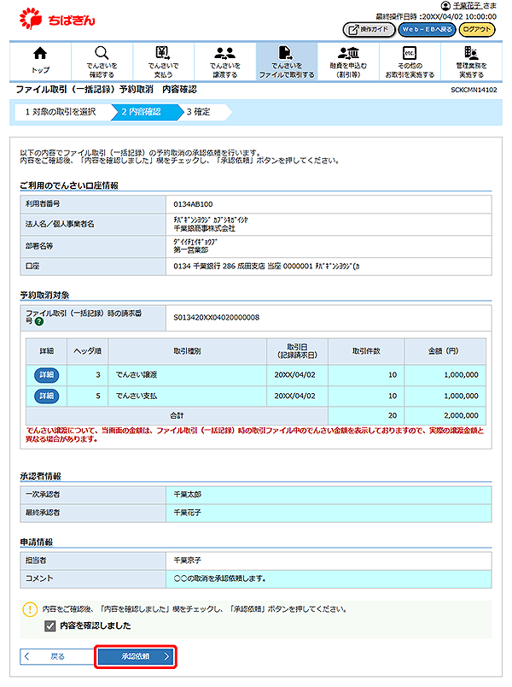Open 管理業務を実施する menu icon
The height and width of the screenshot is (687, 512).
pyautogui.click(x=471, y=53)
